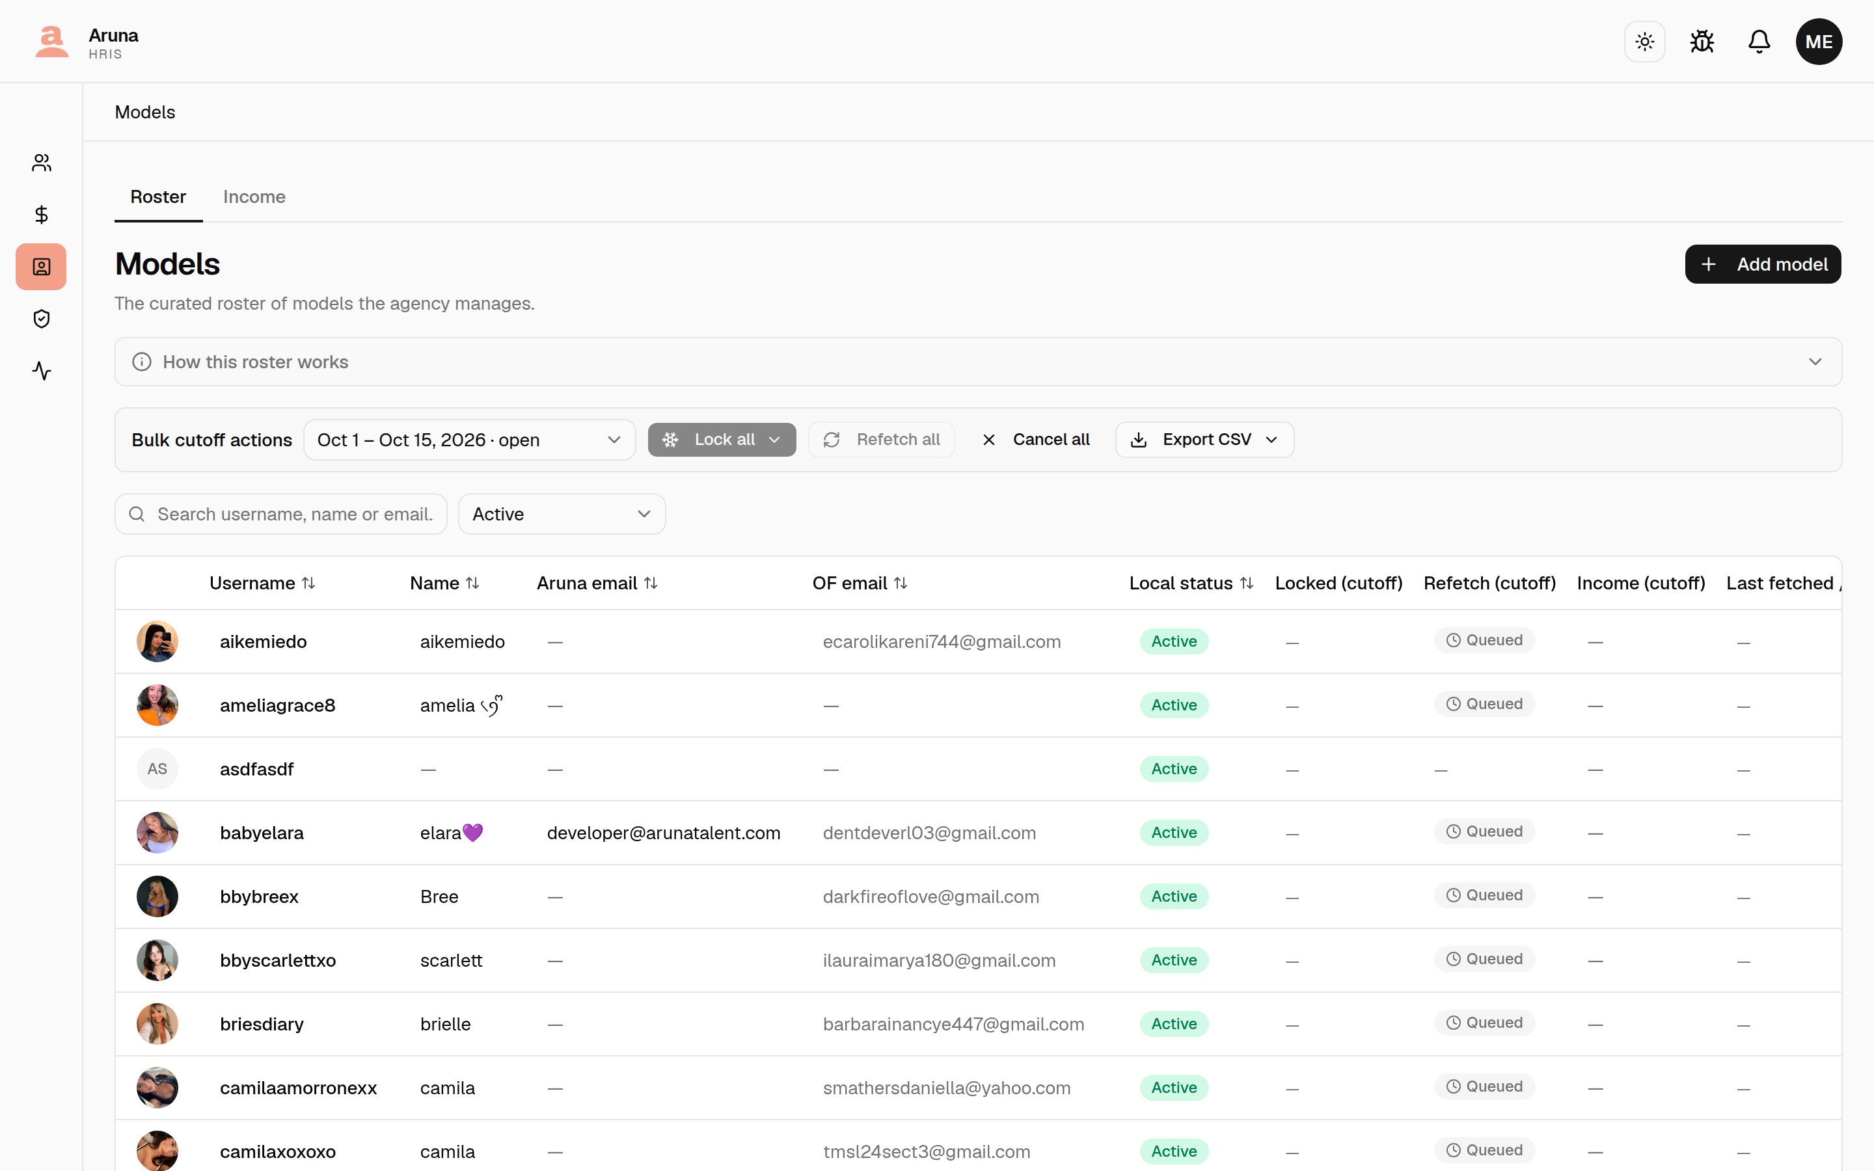Viewport: 1874px width, 1171px height.
Task: Click the Models breadcrumb
Action: (x=145, y=113)
